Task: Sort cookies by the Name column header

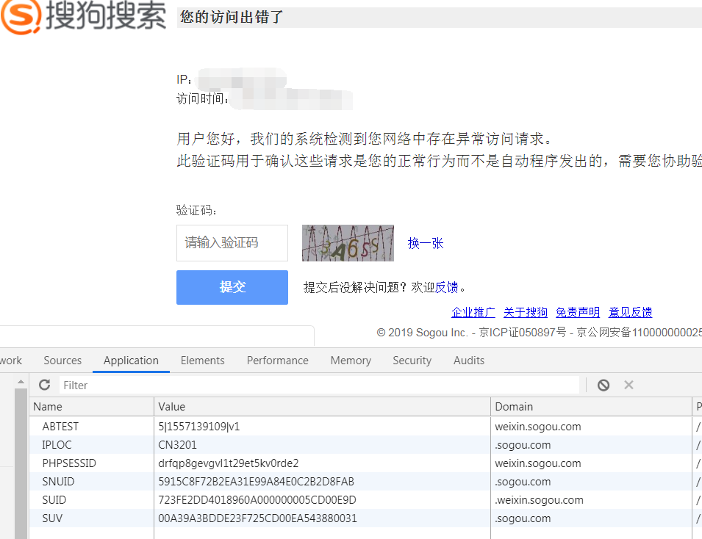Action: (x=92, y=407)
